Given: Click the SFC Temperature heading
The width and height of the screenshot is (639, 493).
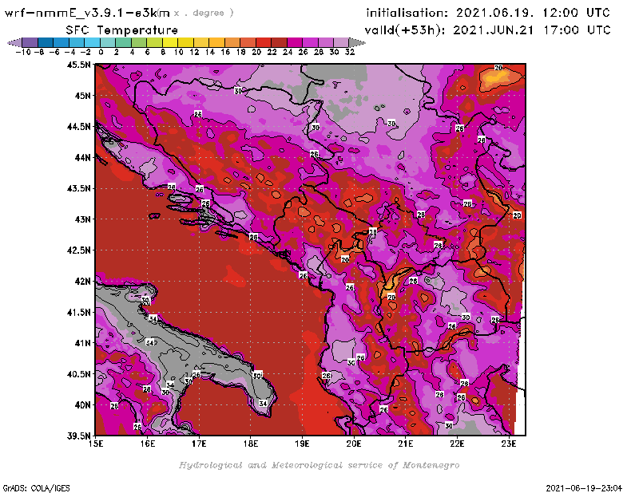Looking at the screenshot, I should pyautogui.click(x=122, y=30).
